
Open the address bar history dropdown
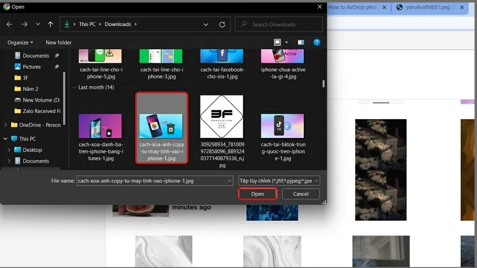click(206, 24)
